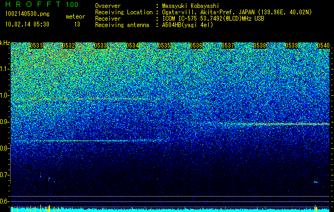This screenshot has height=212, width=334.
Task: Click the kHz axis unit label
Action: [5, 43]
